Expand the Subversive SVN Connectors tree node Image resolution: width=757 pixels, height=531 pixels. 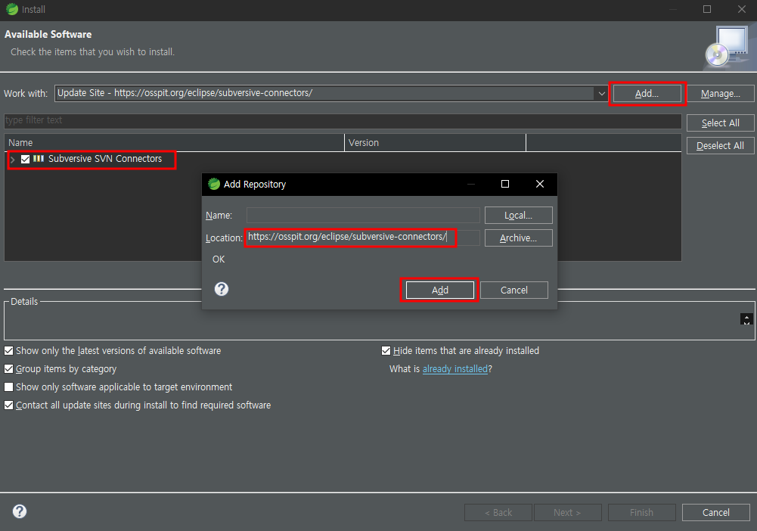[x=13, y=160]
